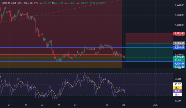186x108 pixels.
Task: Select the lower blue horizontal line
Action: point(87,62)
